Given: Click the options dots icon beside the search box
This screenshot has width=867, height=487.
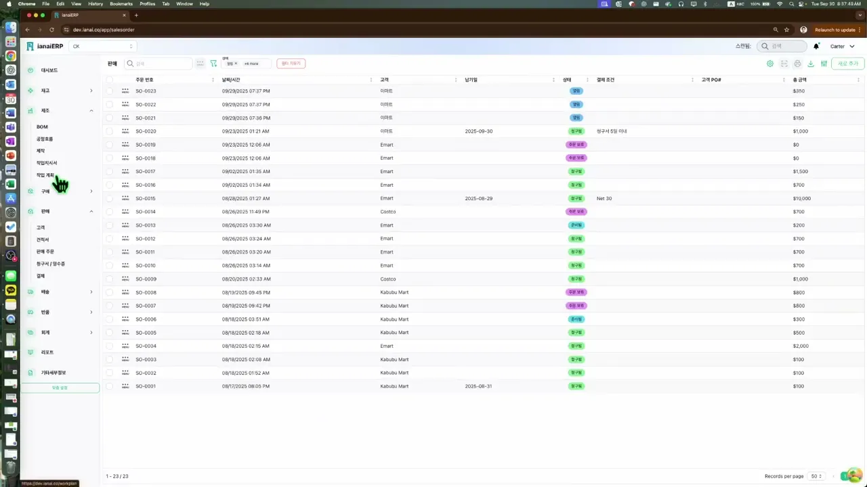Looking at the screenshot, I should 200,64.
